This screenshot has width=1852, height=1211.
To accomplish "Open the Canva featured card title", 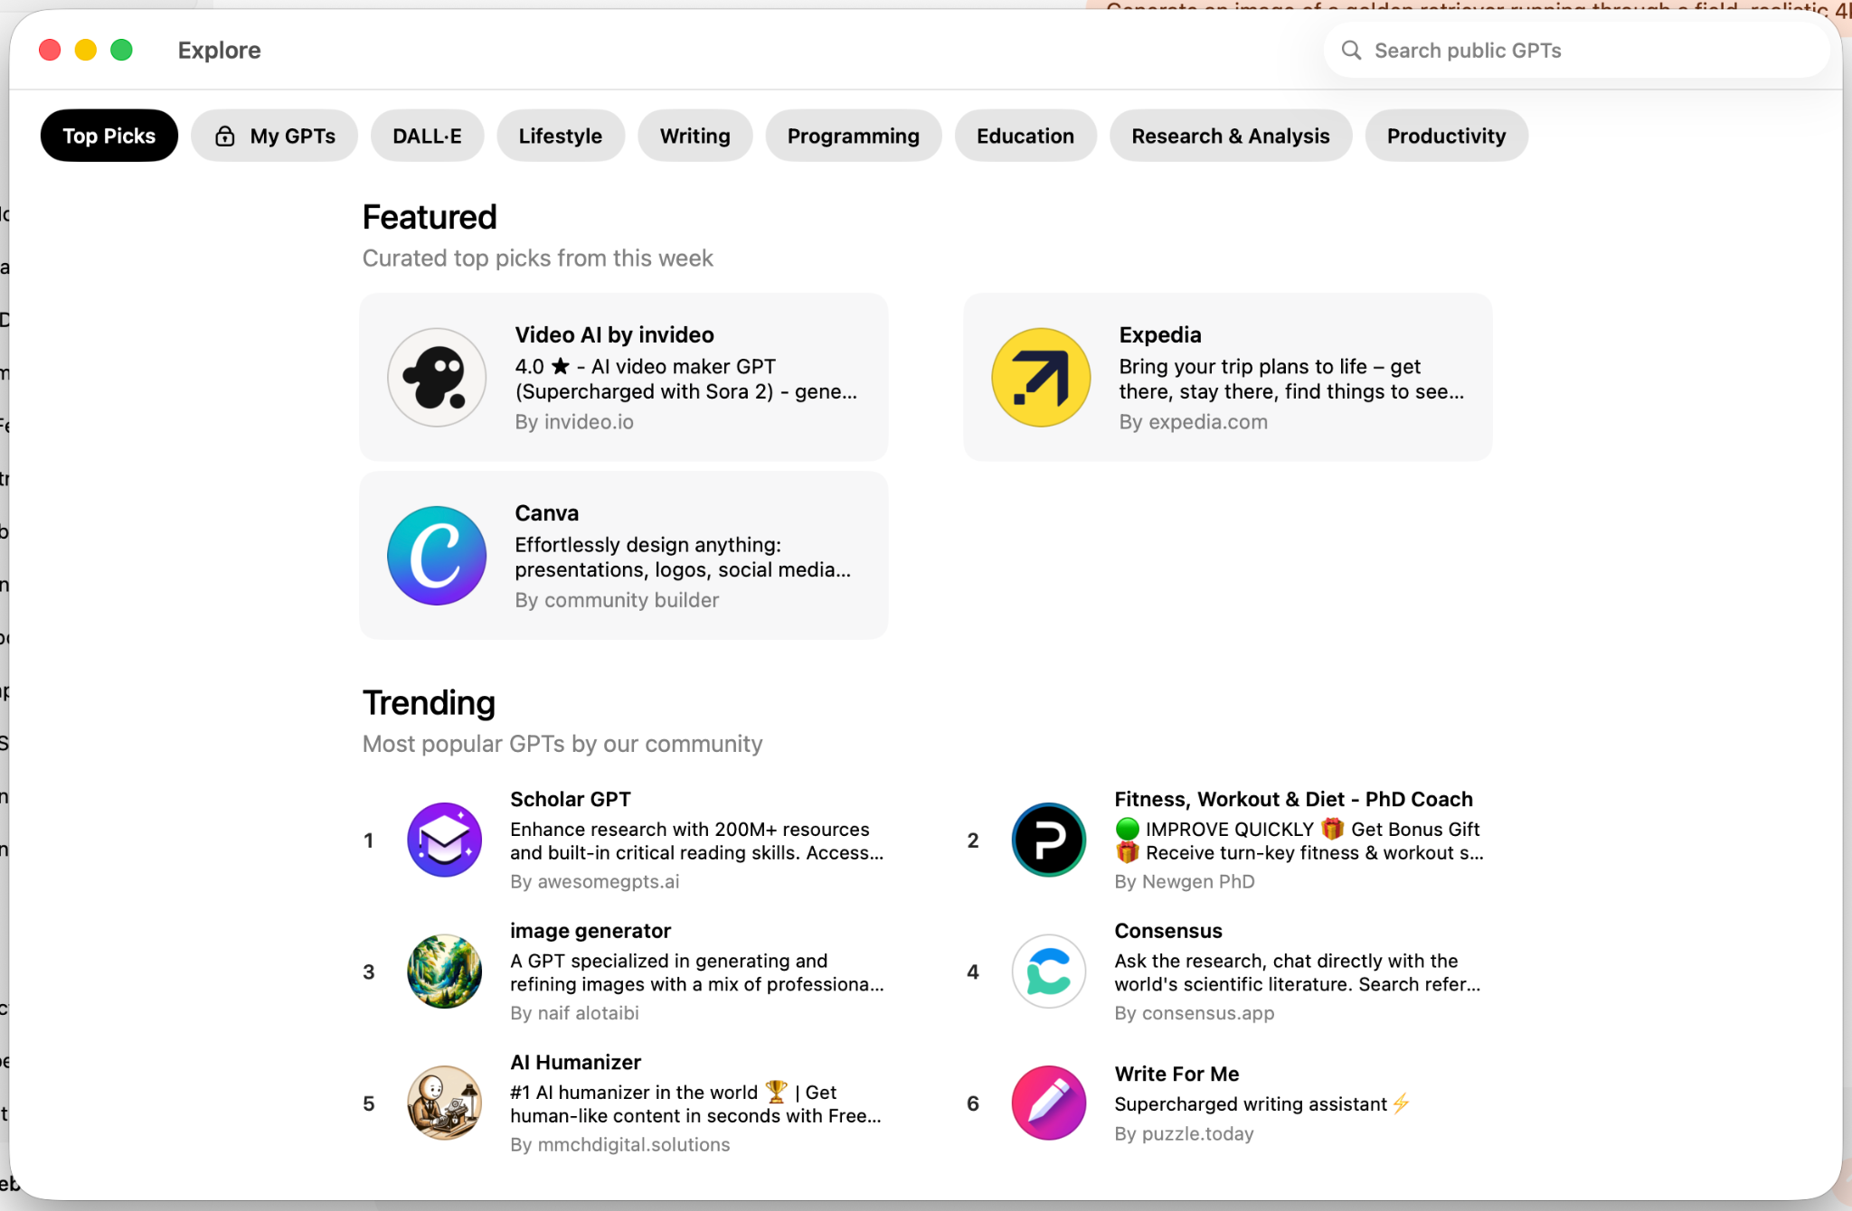I will tap(546, 512).
